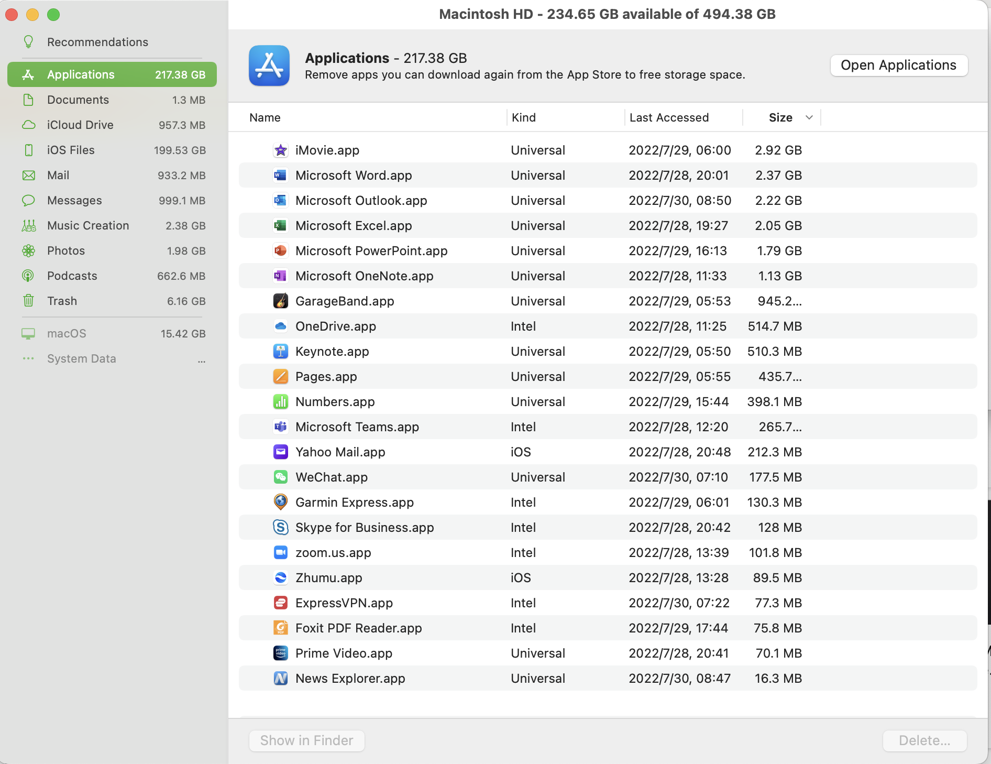Image resolution: width=991 pixels, height=764 pixels.
Task: Click the 514.7 MB size value
Action: point(775,326)
